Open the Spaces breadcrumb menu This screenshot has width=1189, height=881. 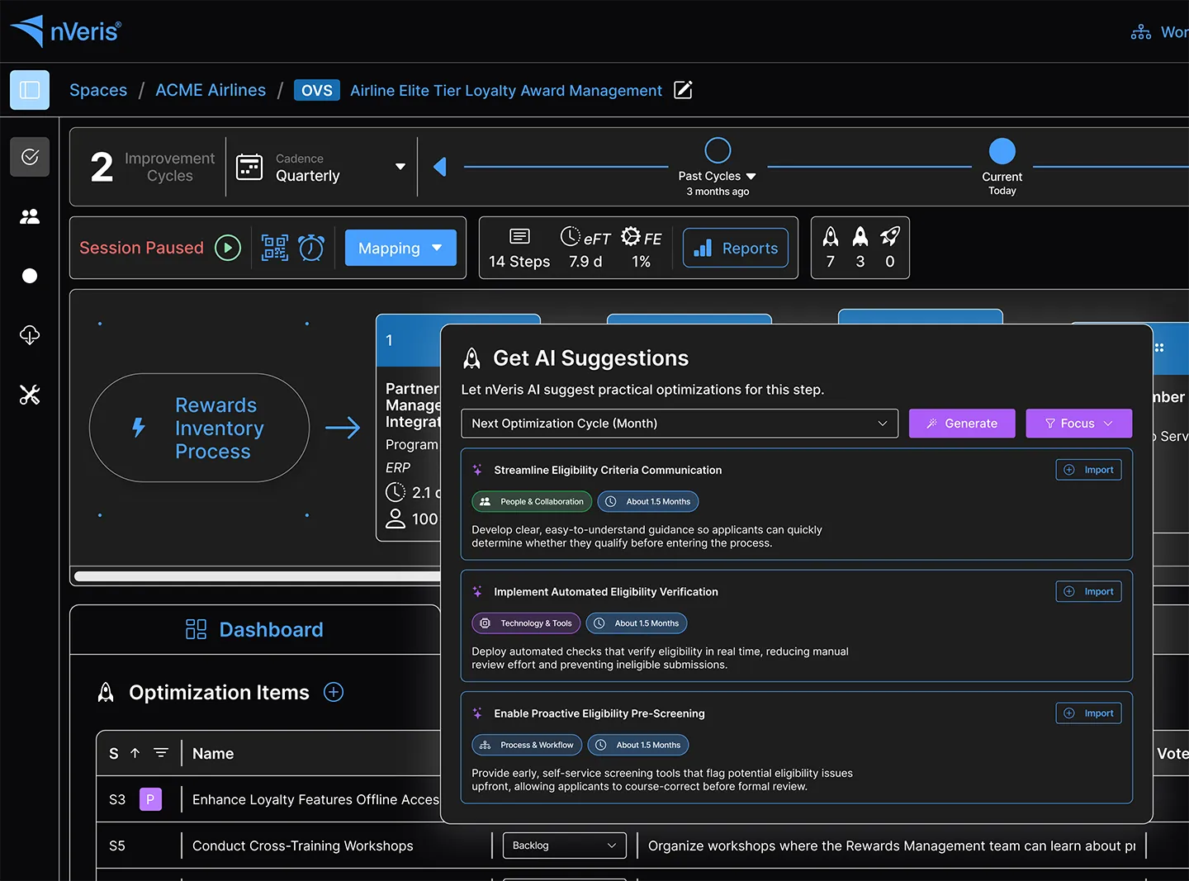(x=98, y=90)
